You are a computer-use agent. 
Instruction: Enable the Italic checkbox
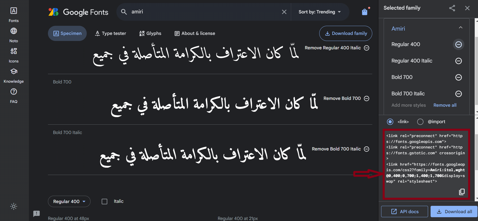[104, 202]
